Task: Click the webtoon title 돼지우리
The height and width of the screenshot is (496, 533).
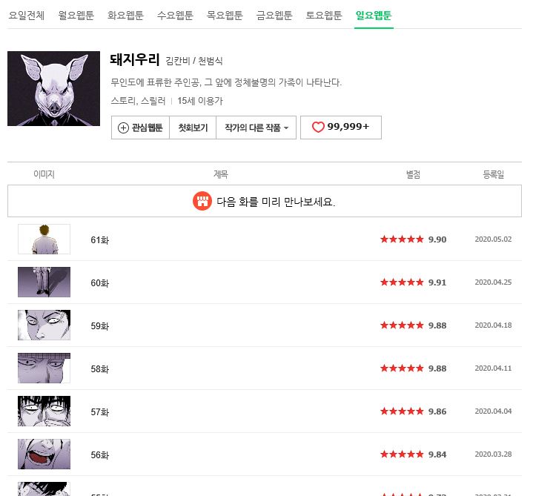Action: [x=135, y=59]
